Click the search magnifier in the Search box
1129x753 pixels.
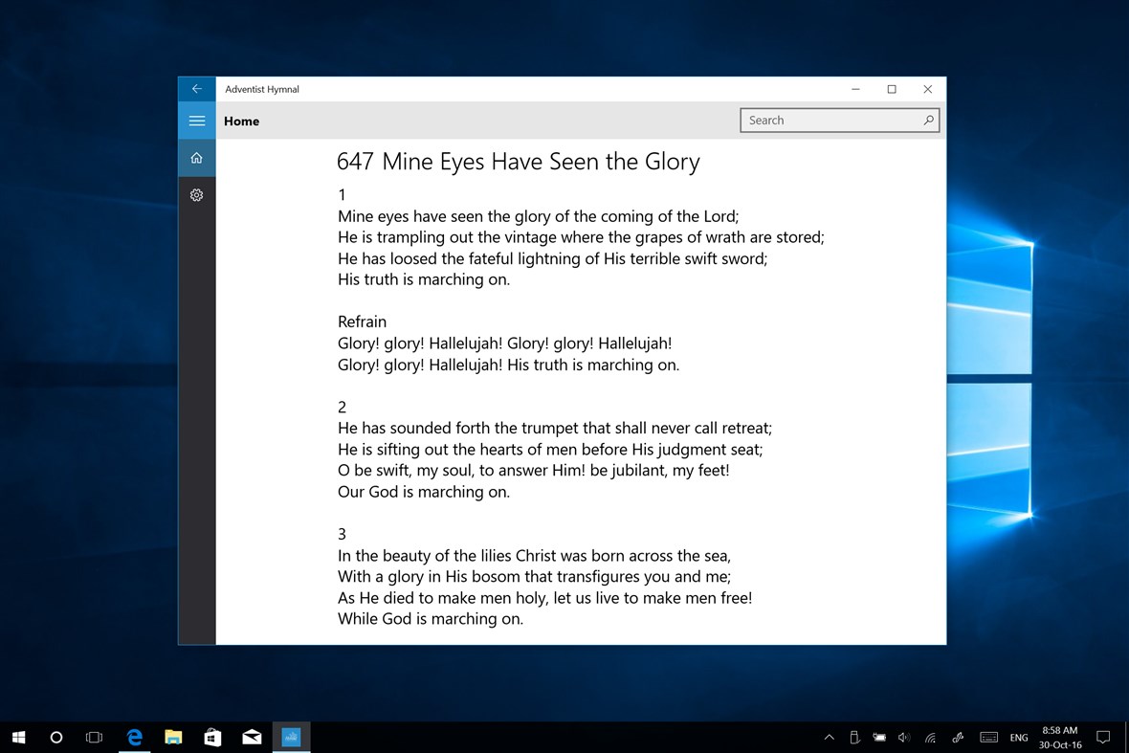tap(927, 120)
